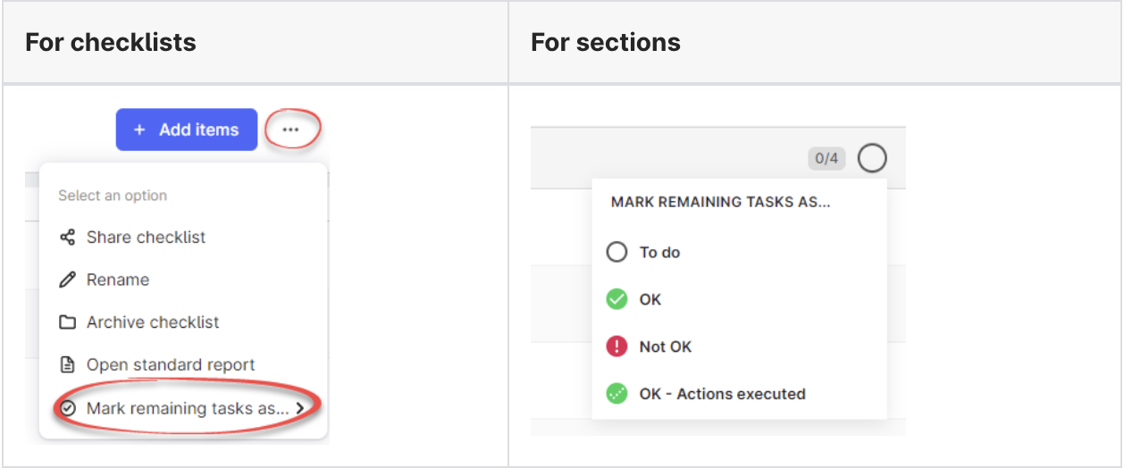Expand the Mark remaining tasks as submenu arrow
This screenshot has width=1124, height=468.
pos(300,408)
